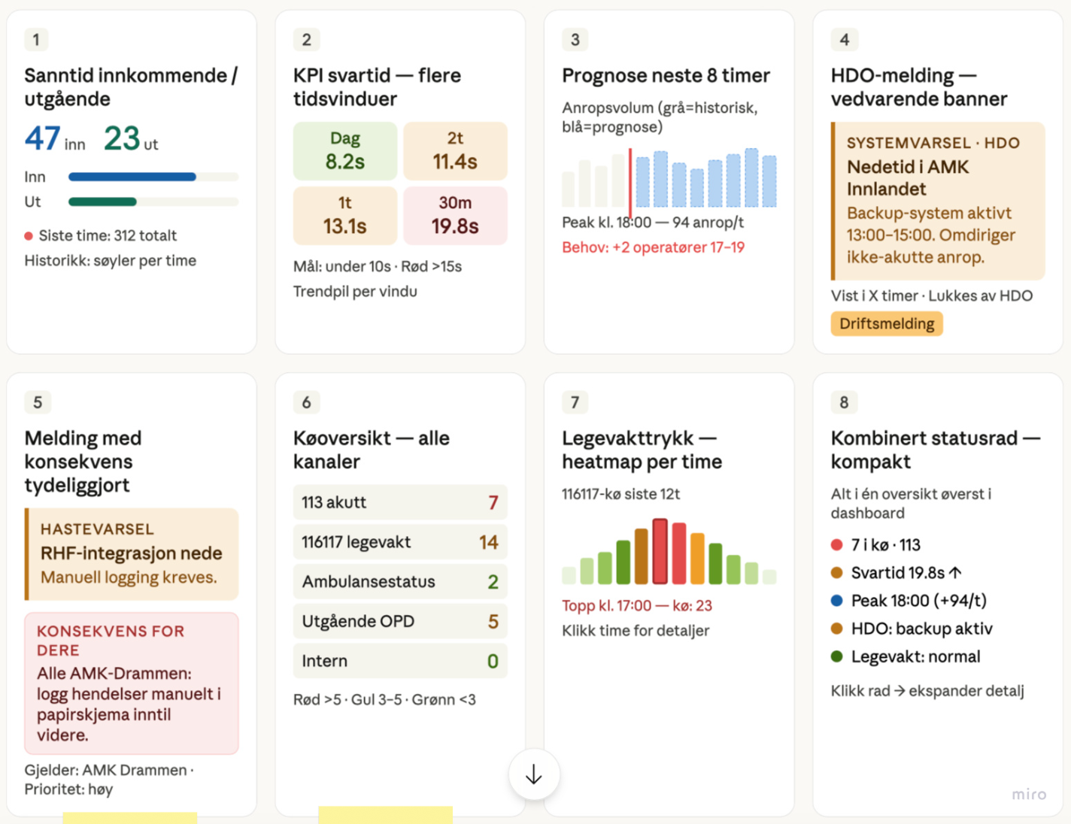Click the highlighted red peak heatmap bar
This screenshot has width=1071, height=824.
(x=660, y=551)
